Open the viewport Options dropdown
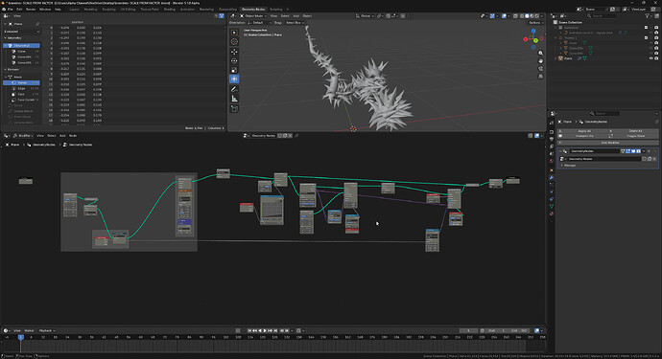The image size is (662, 359). pos(535,23)
